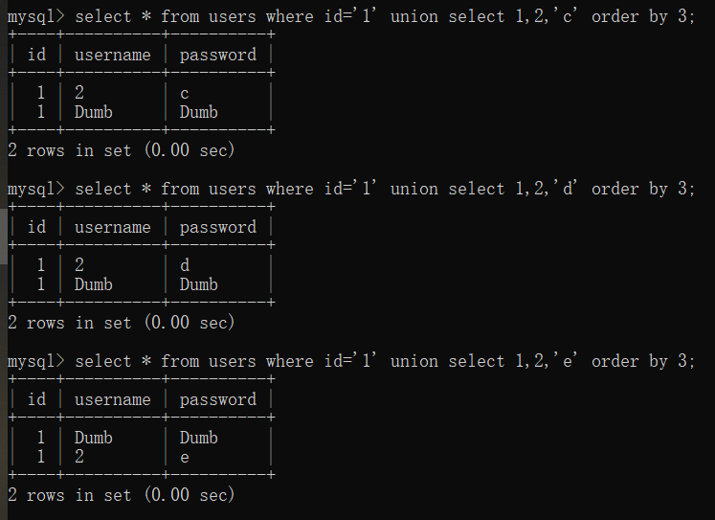Screen dimensions: 715x520
Task: Click the password value 'd' in second result
Action: click(x=185, y=265)
